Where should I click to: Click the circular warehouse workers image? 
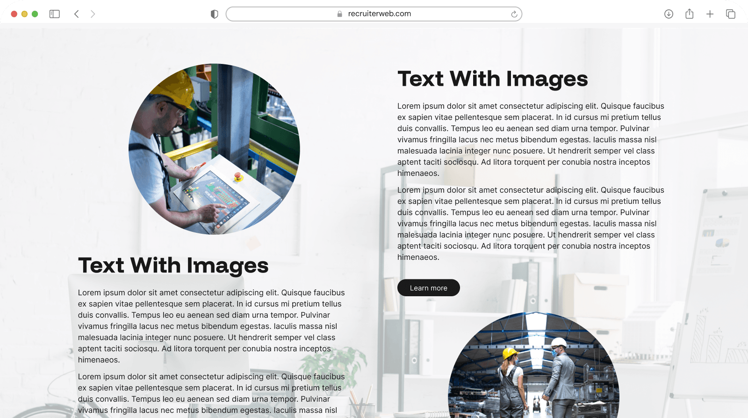pyautogui.click(x=534, y=365)
